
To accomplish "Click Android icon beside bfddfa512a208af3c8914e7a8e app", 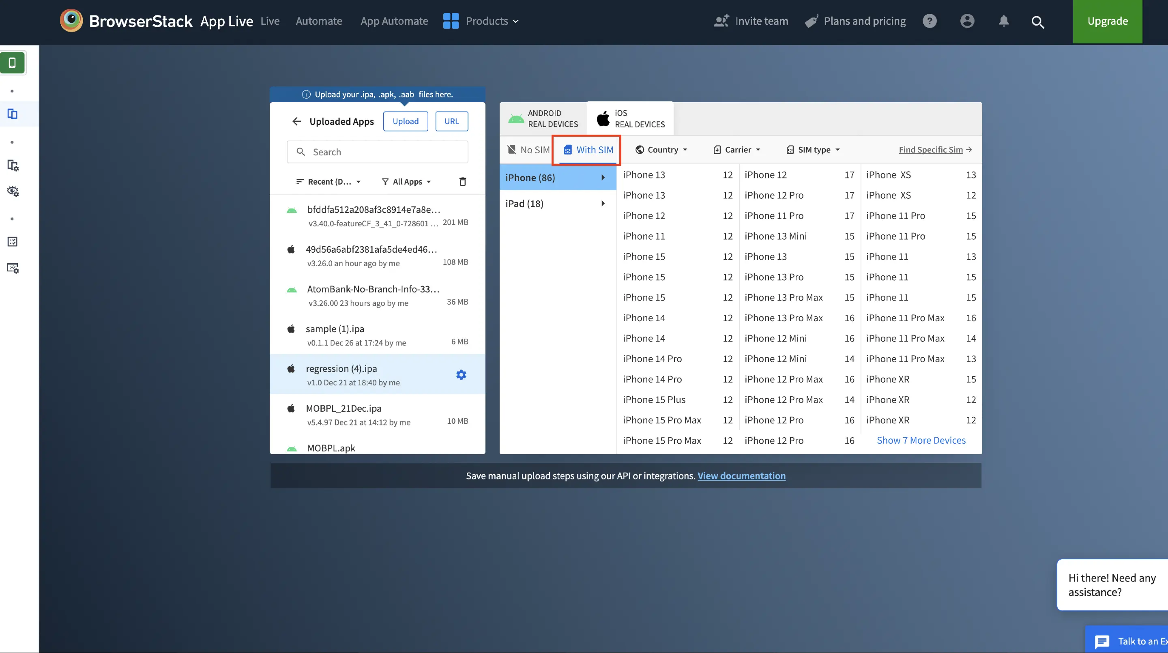I will [x=292, y=210].
